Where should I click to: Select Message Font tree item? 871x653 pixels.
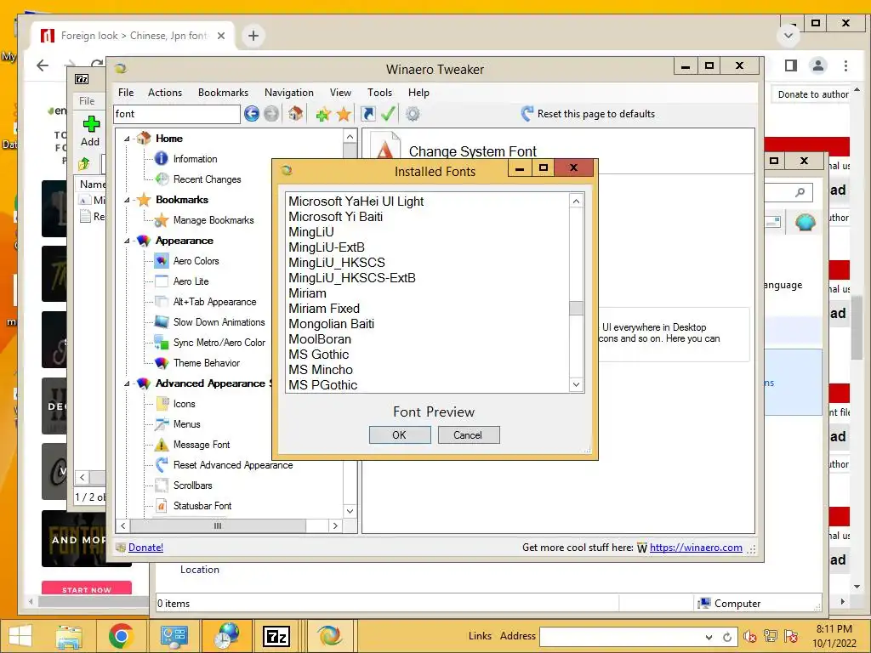point(201,445)
